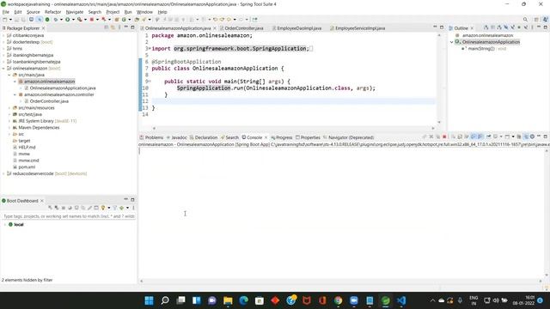Click the taskbar search icon
Image resolution: width=550 pixels, height=309 pixels.
[x=165, y=300]
